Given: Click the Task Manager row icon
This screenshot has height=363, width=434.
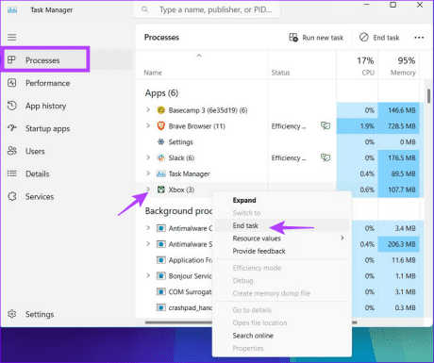Looking at the screenshot, I should (x=161, y=173).
